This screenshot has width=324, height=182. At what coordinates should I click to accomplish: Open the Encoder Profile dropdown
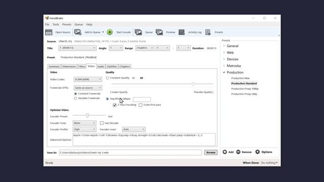[x=85, y=129]
